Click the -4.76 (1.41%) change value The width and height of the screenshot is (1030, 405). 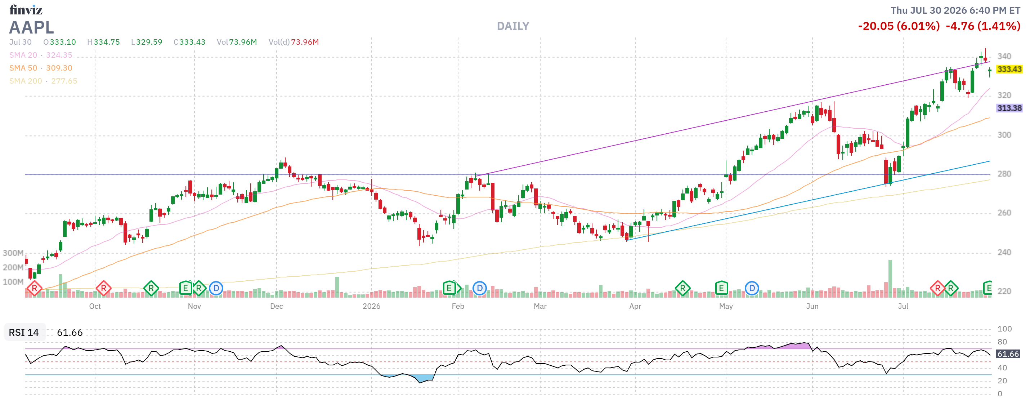[x=983, y=26]
